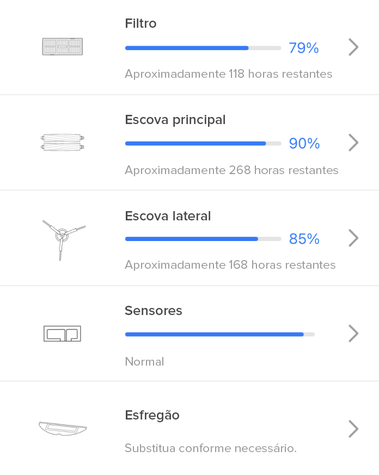Image resolution: width=379 pixels, height=475 pixels.
Task: Click the Escova lateral progress bar
Action: (x=201, y=238)
